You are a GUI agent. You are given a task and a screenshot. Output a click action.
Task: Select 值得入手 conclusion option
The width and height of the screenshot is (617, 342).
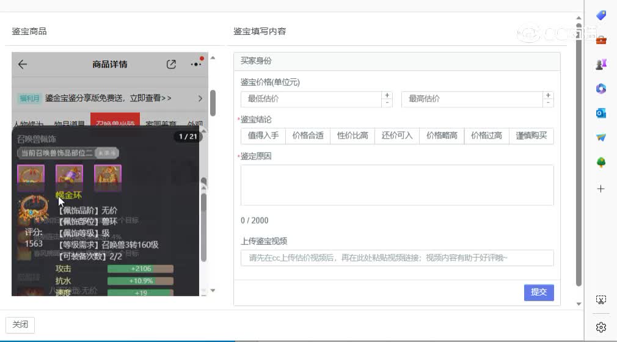263,136
